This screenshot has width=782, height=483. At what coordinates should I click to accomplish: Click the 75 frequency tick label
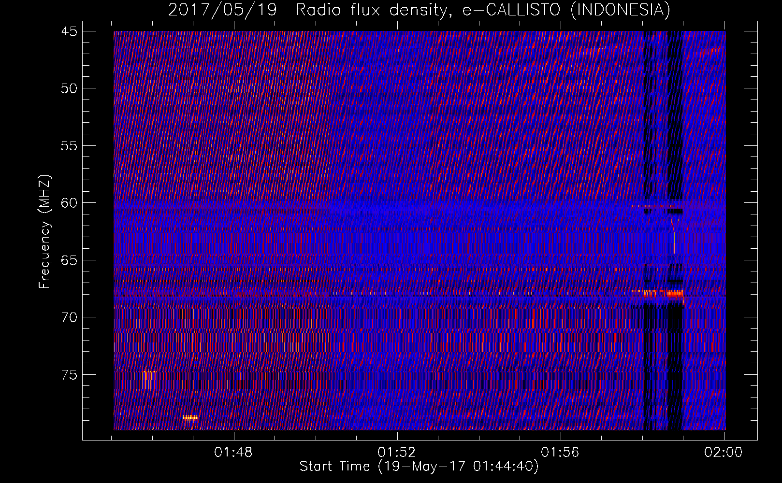click(69, 375)
